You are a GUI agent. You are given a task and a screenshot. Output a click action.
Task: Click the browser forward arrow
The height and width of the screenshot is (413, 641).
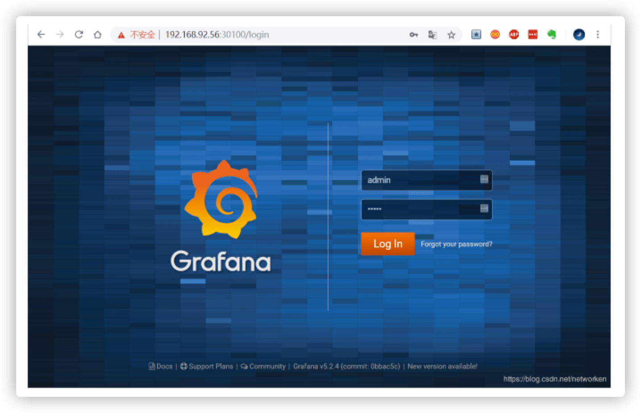tap(60, 34)
